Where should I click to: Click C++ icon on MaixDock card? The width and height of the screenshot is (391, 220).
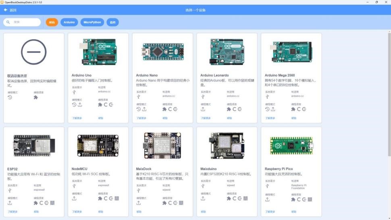coord(175,203)
